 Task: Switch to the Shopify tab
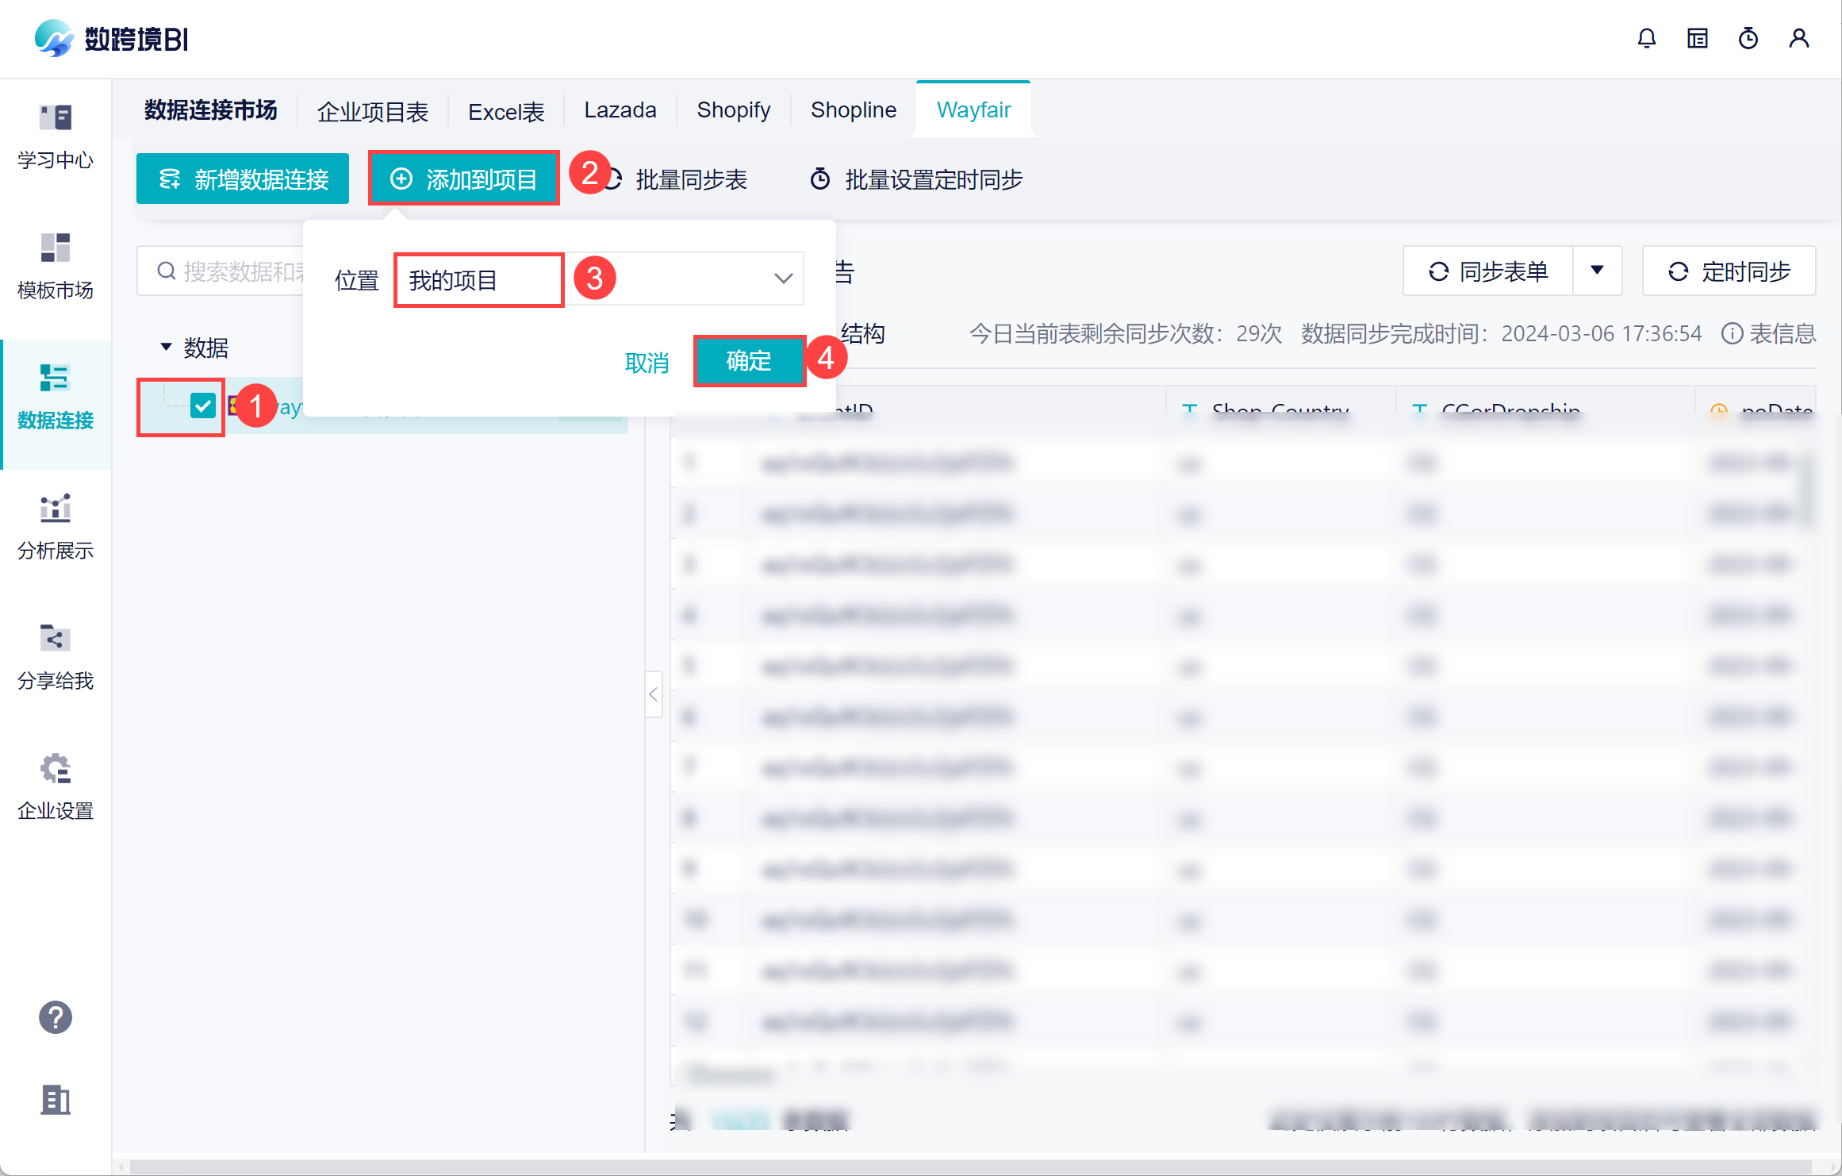pyautogui.click(x=733, y=110)
